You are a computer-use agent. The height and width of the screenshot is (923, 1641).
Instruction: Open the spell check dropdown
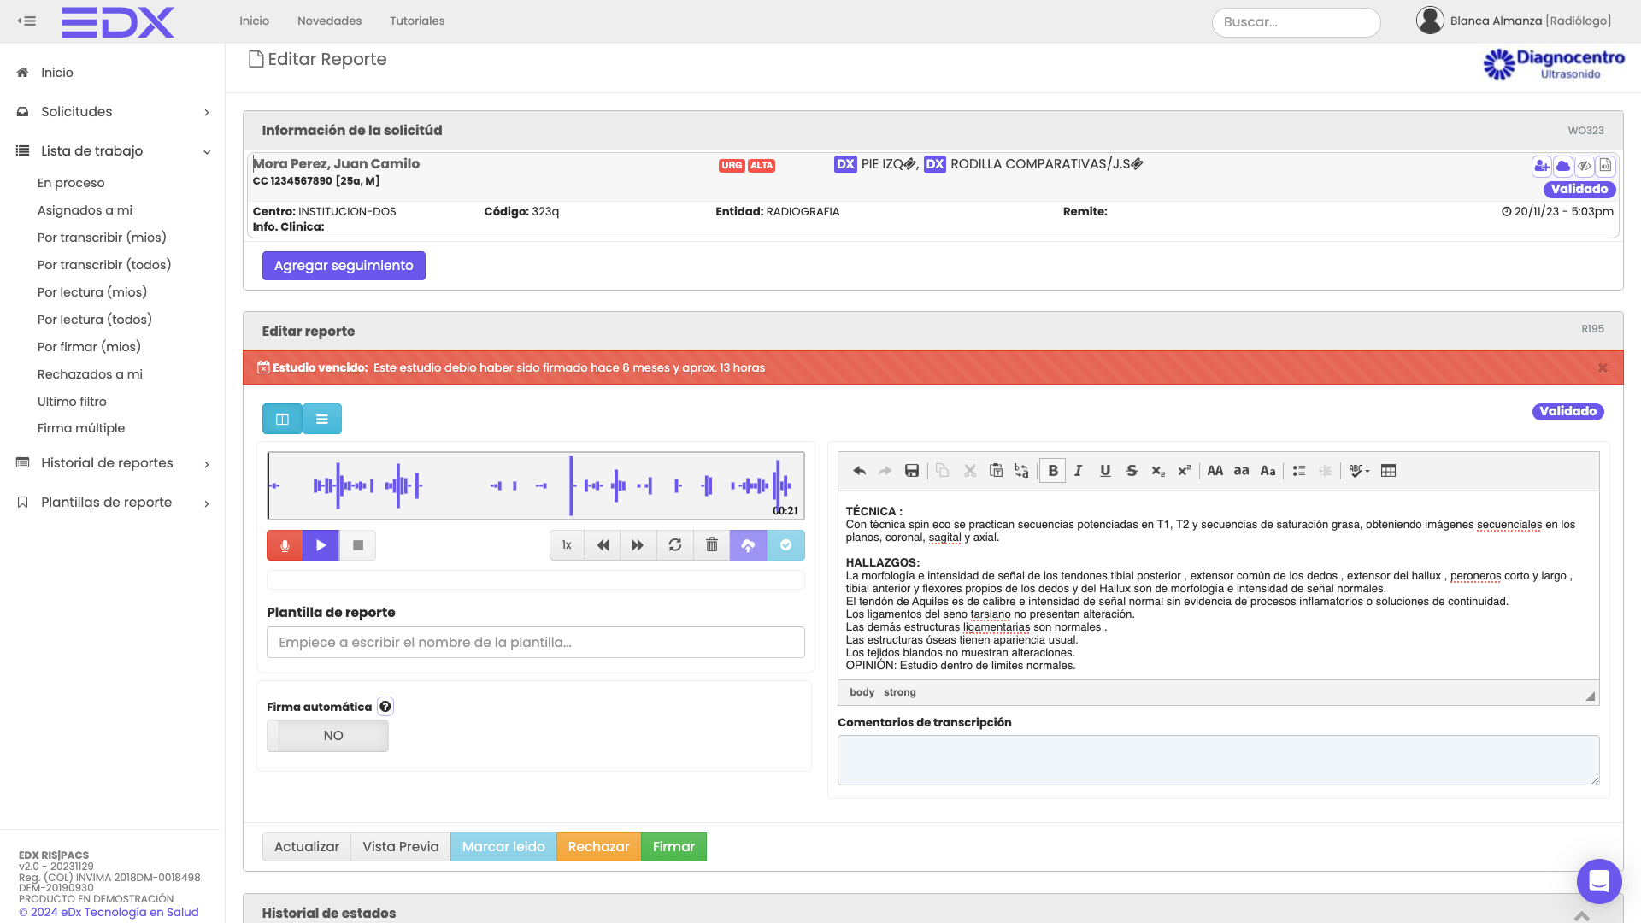(x=1359, y=471)
